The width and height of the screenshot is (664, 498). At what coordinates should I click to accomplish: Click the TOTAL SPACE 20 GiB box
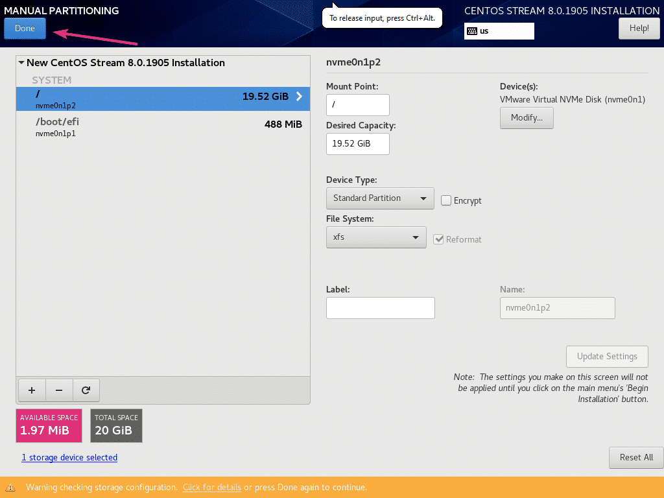point(117,425)
